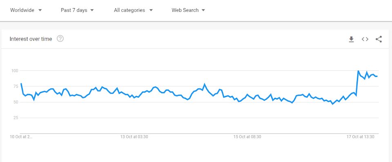The height and width of the screenshot is (162, 392).
Task: Click the Interest over time title
Action: click(31, 39)
